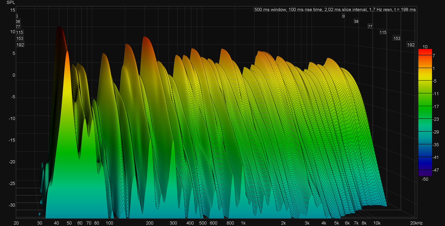Click the 15 value on the SPL axis

click(13, 10)
